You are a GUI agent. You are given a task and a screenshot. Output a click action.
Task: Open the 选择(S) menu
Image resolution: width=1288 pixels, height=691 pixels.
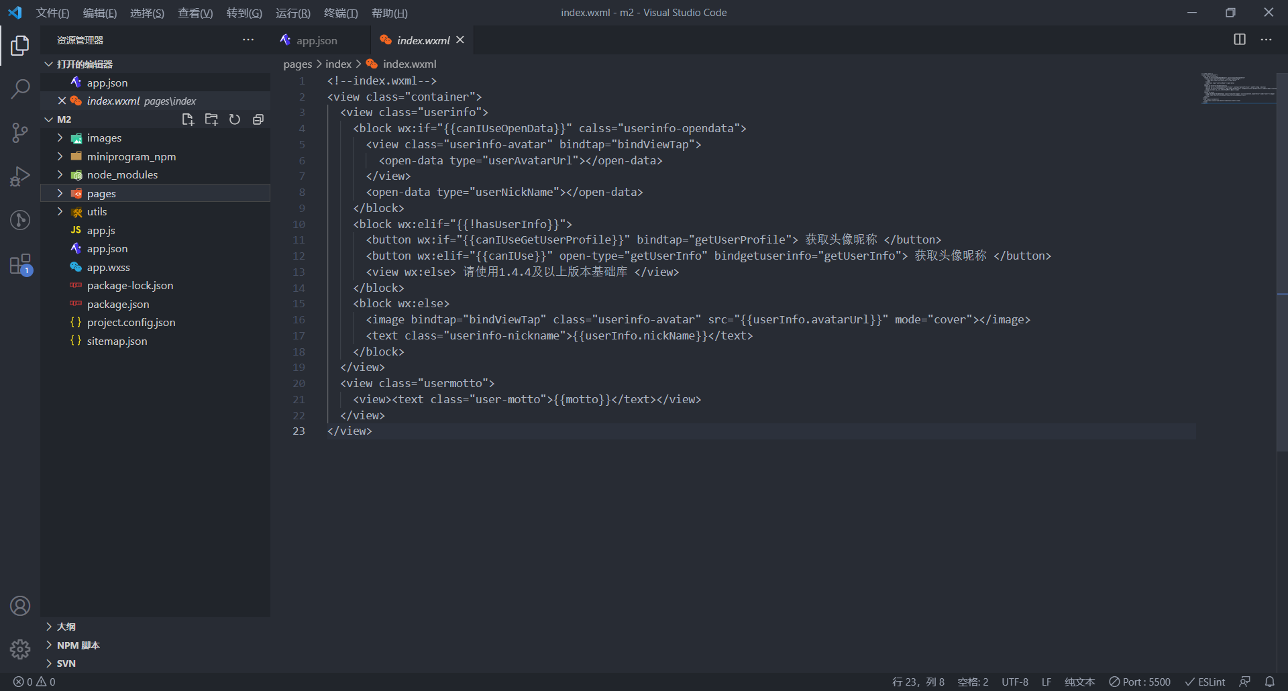tap(147, 13)
